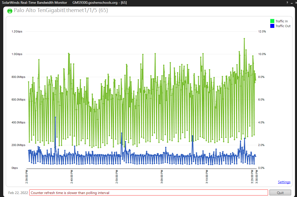
Task: Click the 12.0% right axis label
Action: [x=262, y=31]
